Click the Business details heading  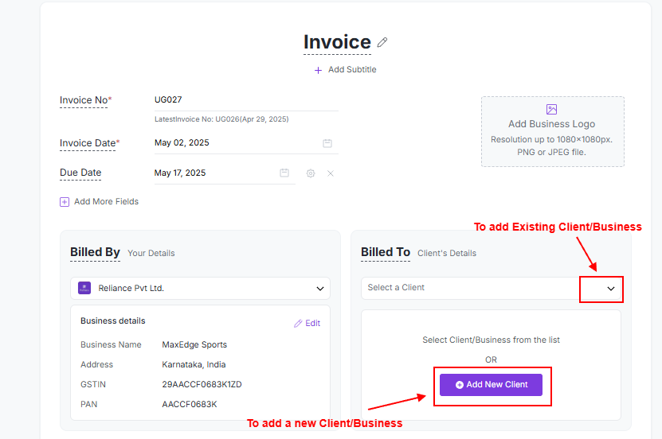tap(113, 321)
